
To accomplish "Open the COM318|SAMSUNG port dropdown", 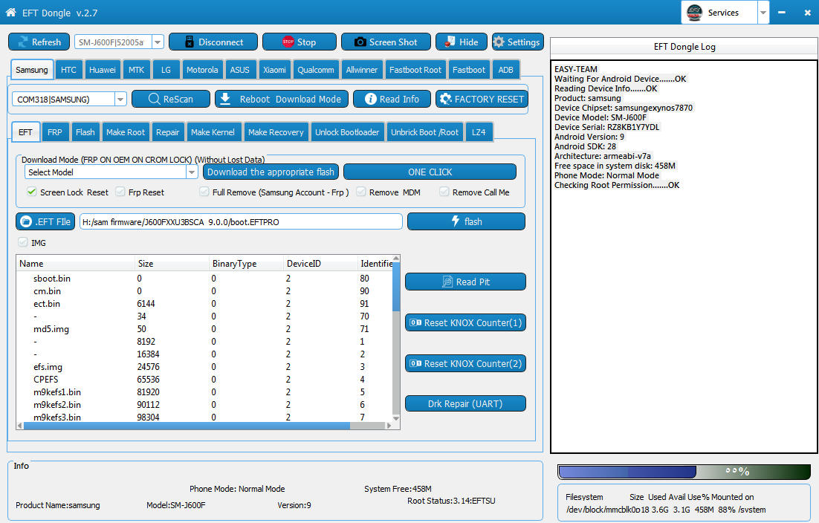I will (120, 99).
